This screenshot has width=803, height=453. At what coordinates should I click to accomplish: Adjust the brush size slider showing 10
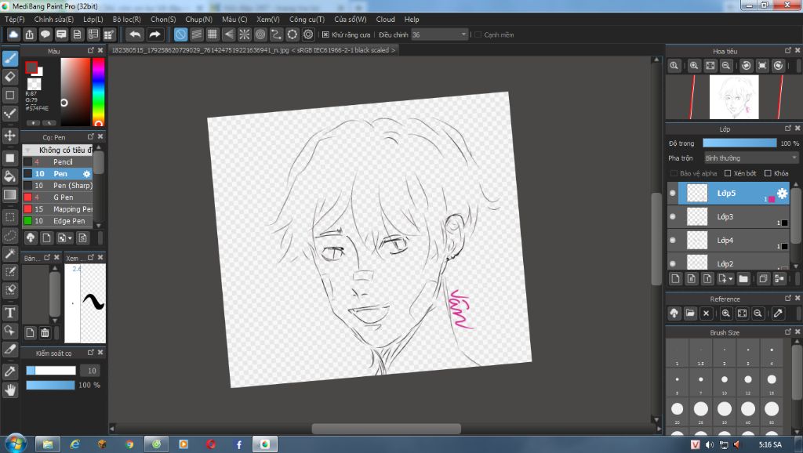(x=51, y=371)
